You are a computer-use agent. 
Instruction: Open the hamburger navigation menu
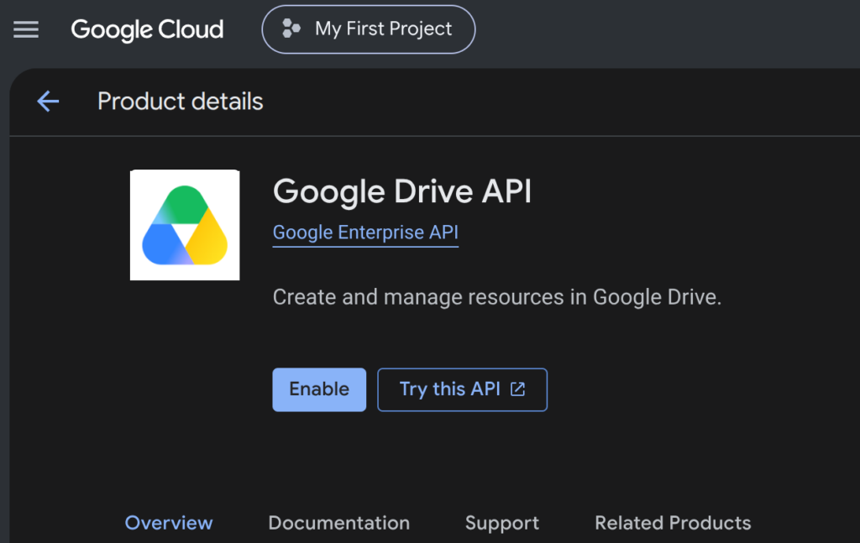click(26, 29)
